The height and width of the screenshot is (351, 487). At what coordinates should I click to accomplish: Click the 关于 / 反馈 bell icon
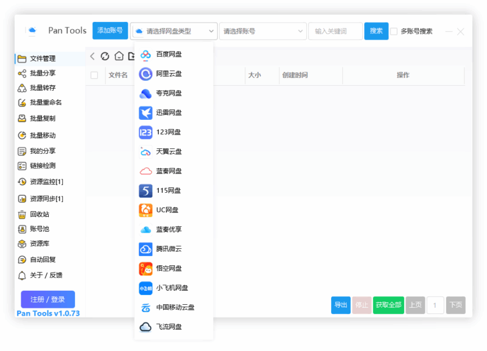tap(22, 276)
